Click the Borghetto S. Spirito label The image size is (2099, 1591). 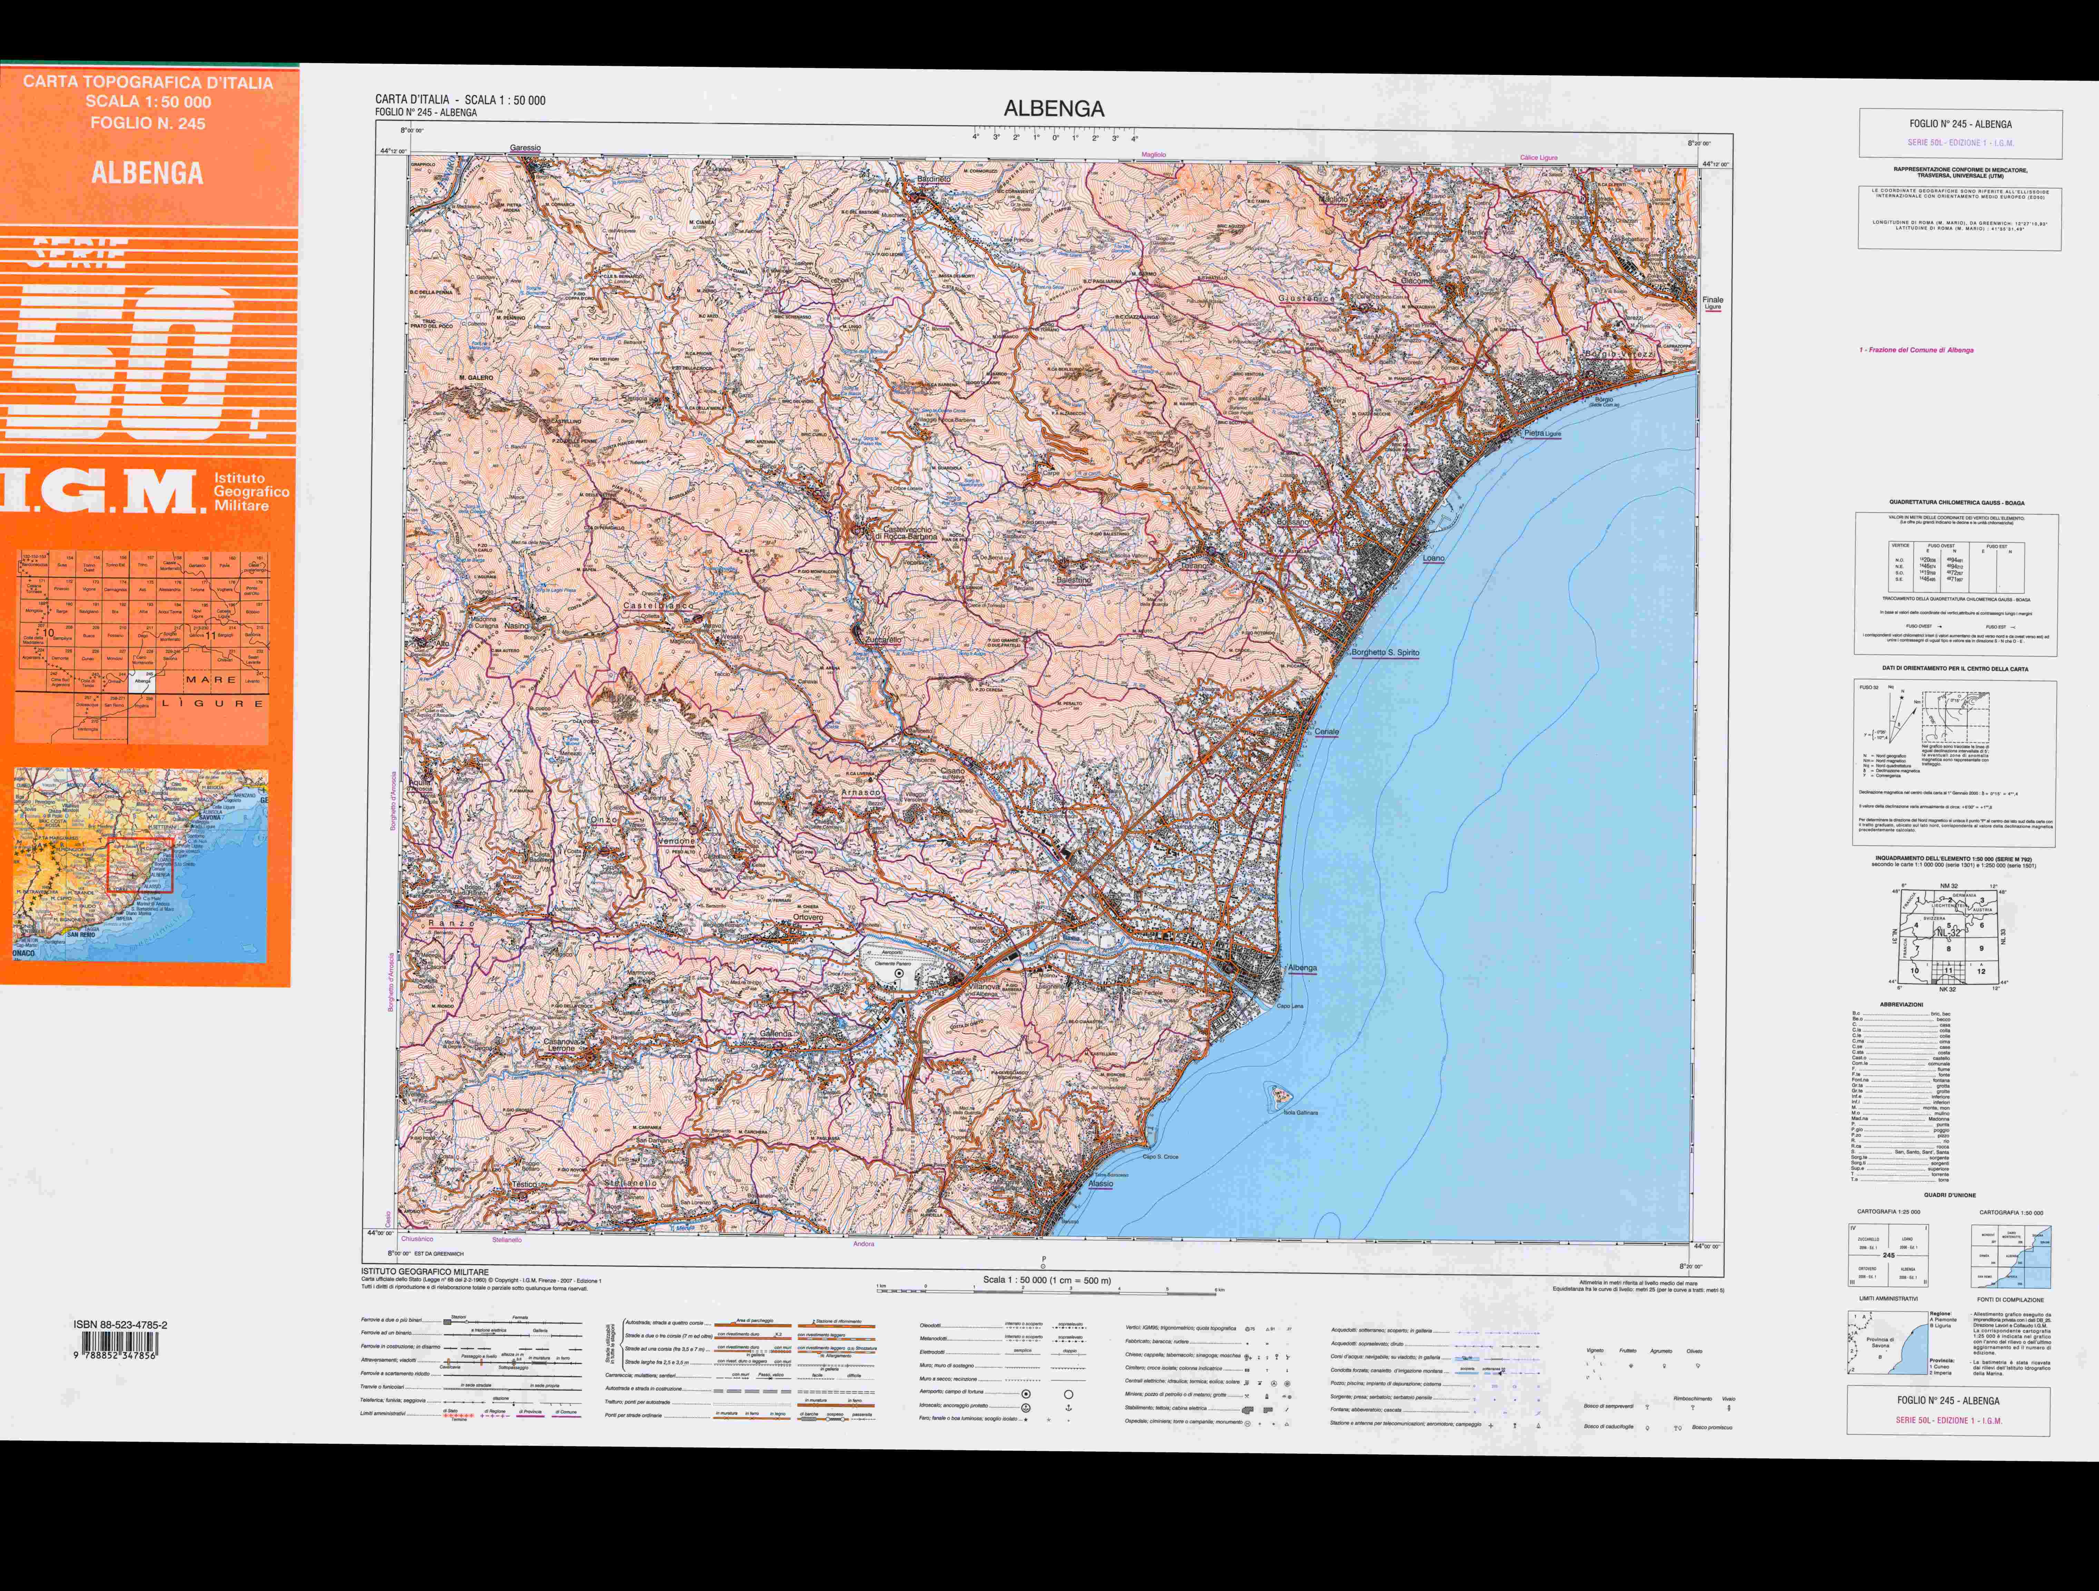(x=1386, y=653)
